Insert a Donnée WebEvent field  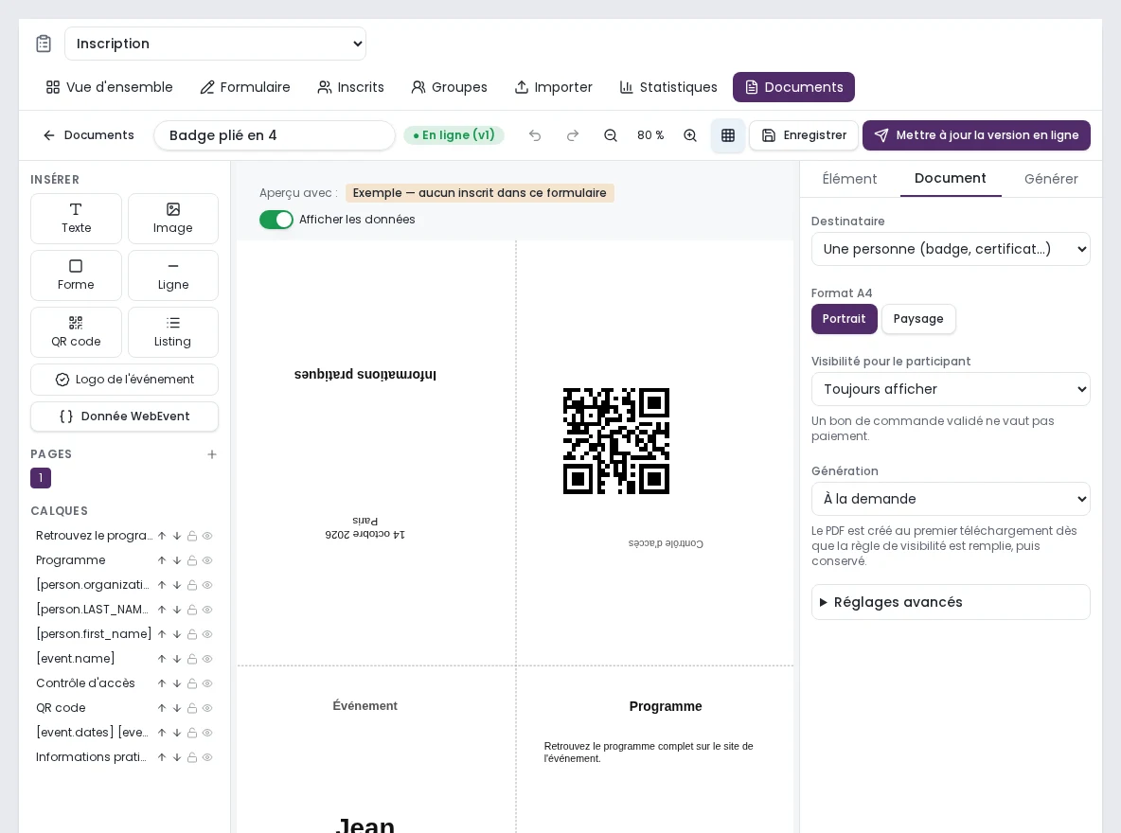pos(124,416)
